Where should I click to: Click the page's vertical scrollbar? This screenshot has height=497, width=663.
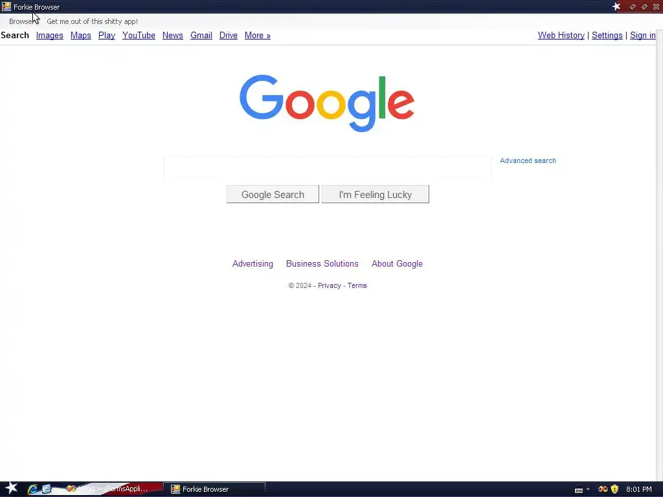tap(659, 254)
